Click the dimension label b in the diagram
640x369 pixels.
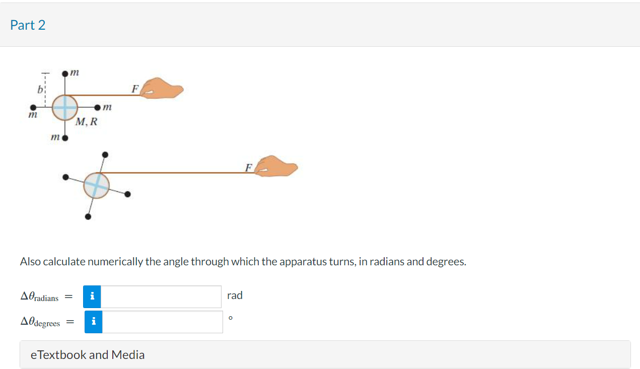[x=38, y=91]
